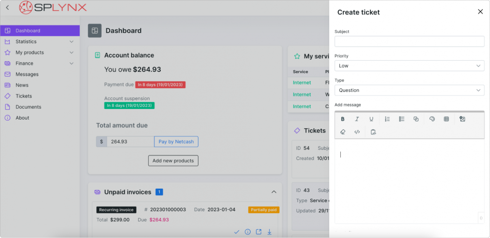Click the Pay by Netcash button
Screen dimensions: 490x238
tap(176, 141)
